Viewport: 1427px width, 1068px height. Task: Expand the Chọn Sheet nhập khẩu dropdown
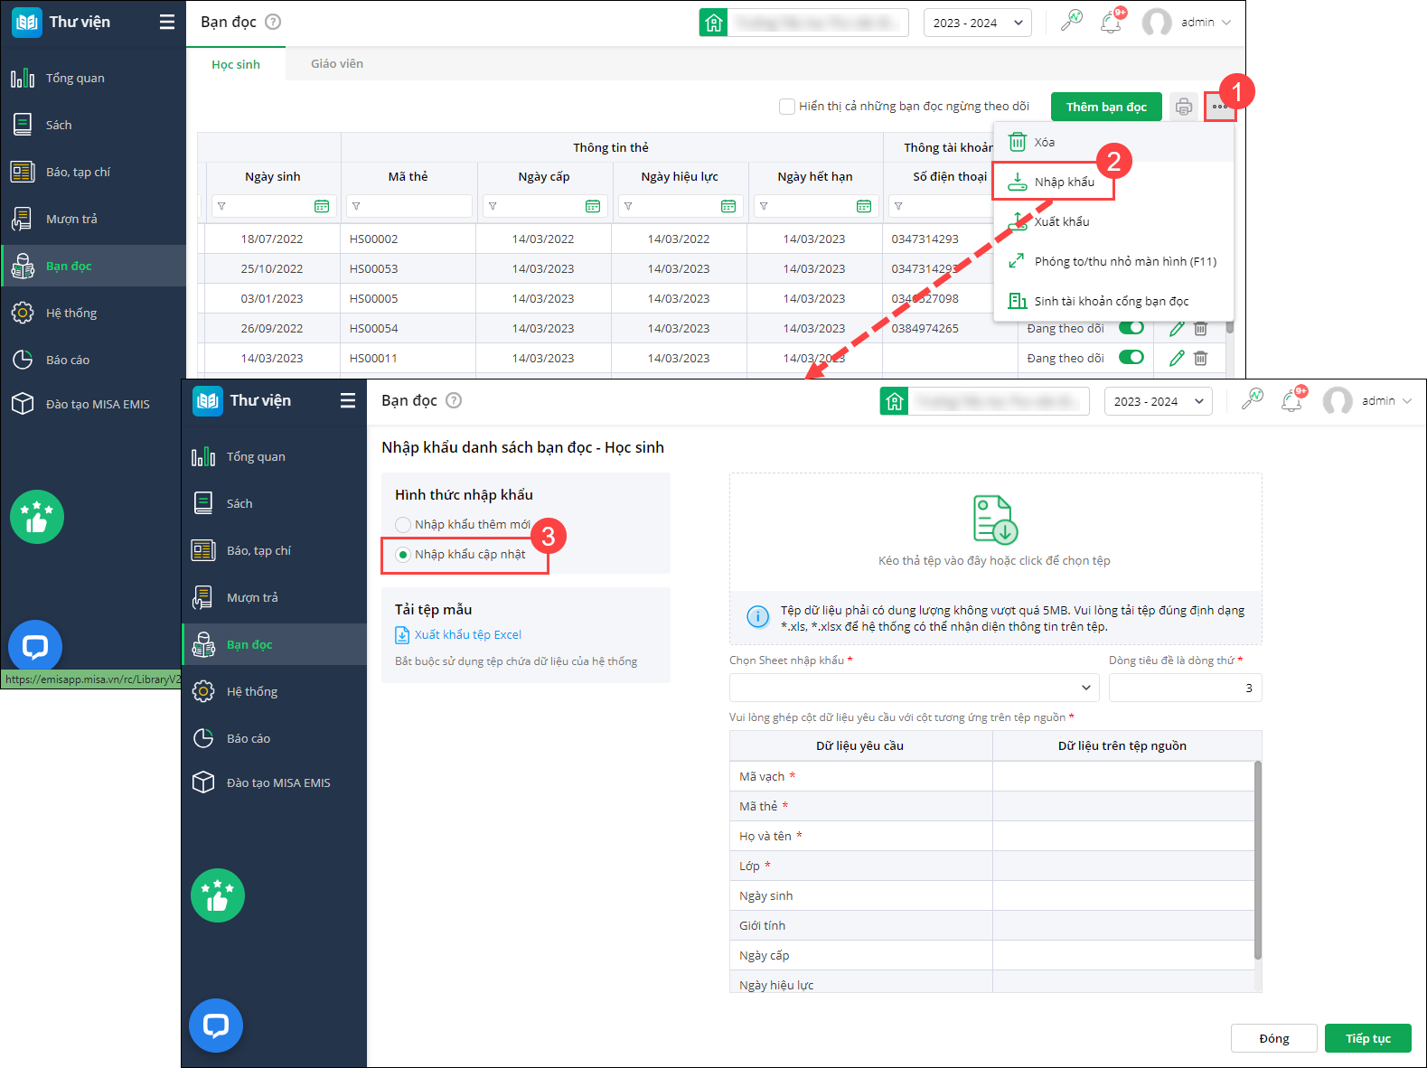point(914,688)
